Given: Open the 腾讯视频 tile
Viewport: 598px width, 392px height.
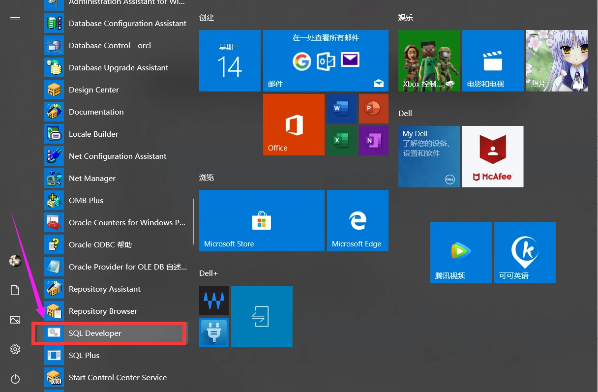Looking at the screenshot, I should (461, 252).
